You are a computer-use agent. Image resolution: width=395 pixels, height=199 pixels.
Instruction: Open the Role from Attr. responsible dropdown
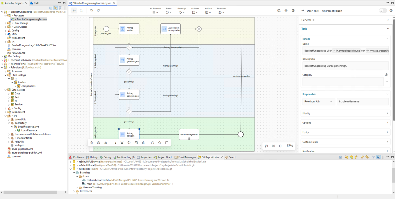[x=319, y=102]
